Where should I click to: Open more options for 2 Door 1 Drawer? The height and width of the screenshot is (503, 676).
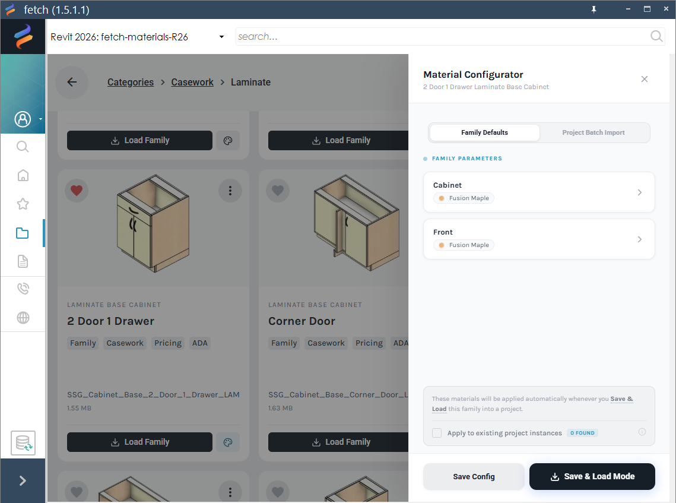tap(230, 190)
